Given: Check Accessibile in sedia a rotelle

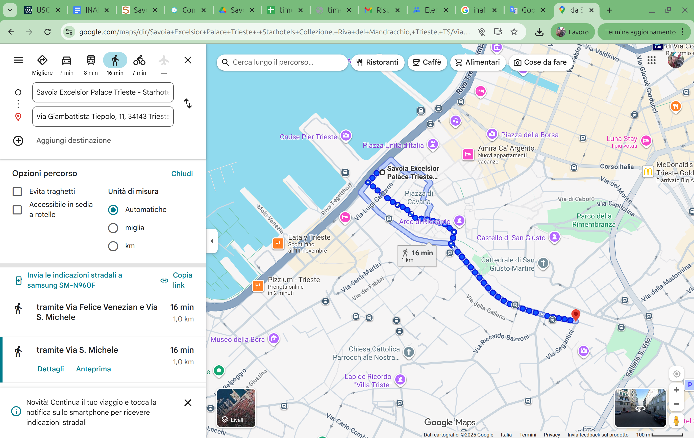Looking at the screenshot, I should coord(17,210).
